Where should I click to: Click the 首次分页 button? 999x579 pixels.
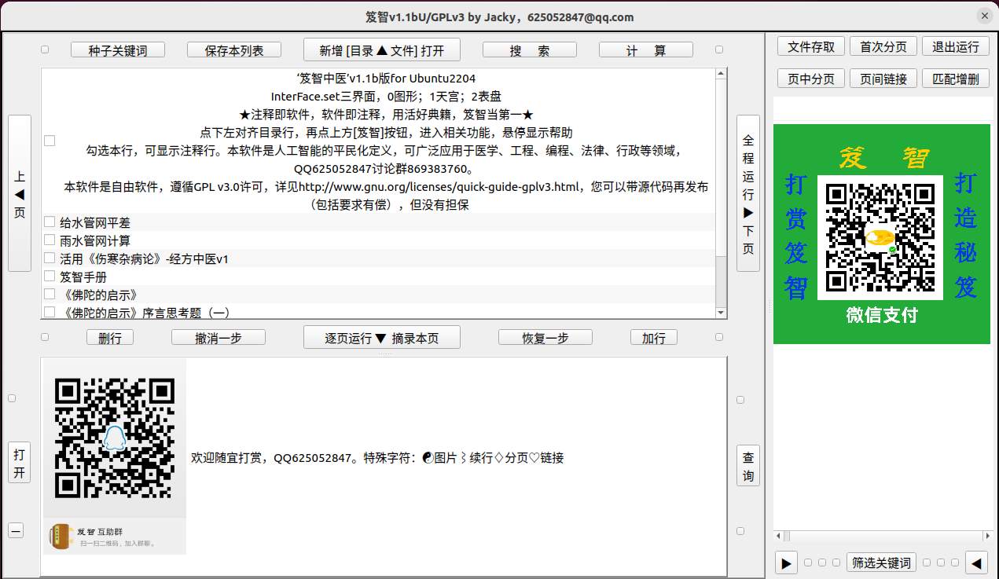tap(883, 46)
